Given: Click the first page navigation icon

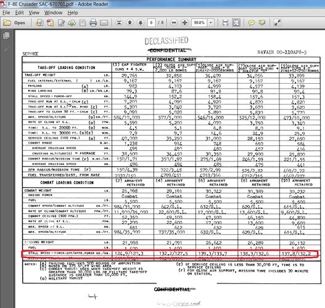Looking at the screenshot, I should click(x=119, y=23).
